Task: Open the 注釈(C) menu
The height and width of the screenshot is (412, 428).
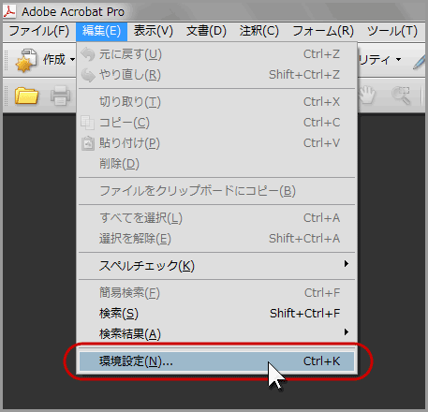Action: 259,31
